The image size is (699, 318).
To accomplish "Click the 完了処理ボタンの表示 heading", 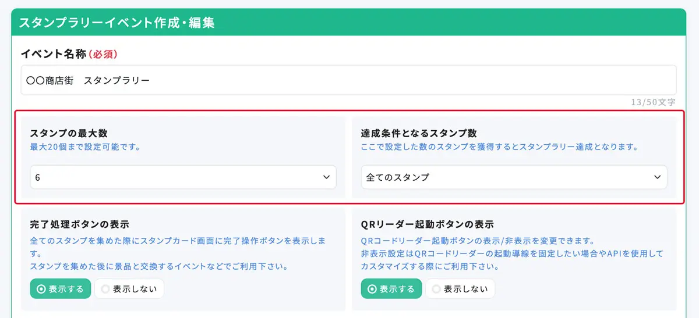I will [x=79, y=224].
